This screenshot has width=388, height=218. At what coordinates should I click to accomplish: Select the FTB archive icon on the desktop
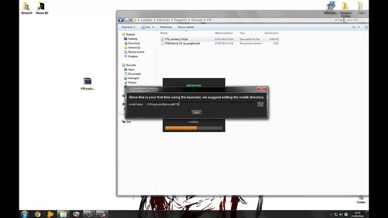click(87, 84)
